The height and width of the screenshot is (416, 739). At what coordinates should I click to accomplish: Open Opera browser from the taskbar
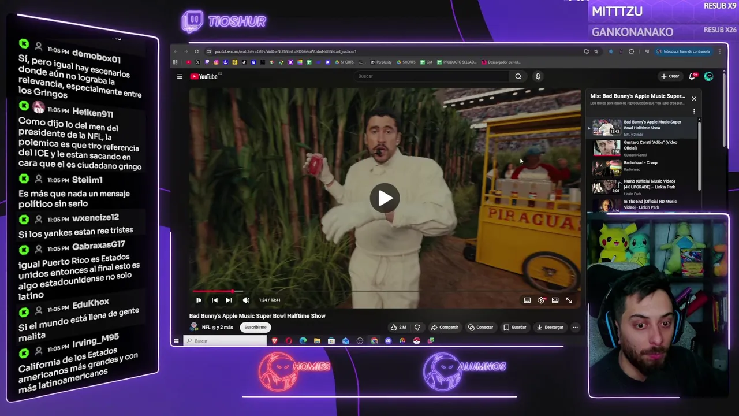[x=289, y=341]
